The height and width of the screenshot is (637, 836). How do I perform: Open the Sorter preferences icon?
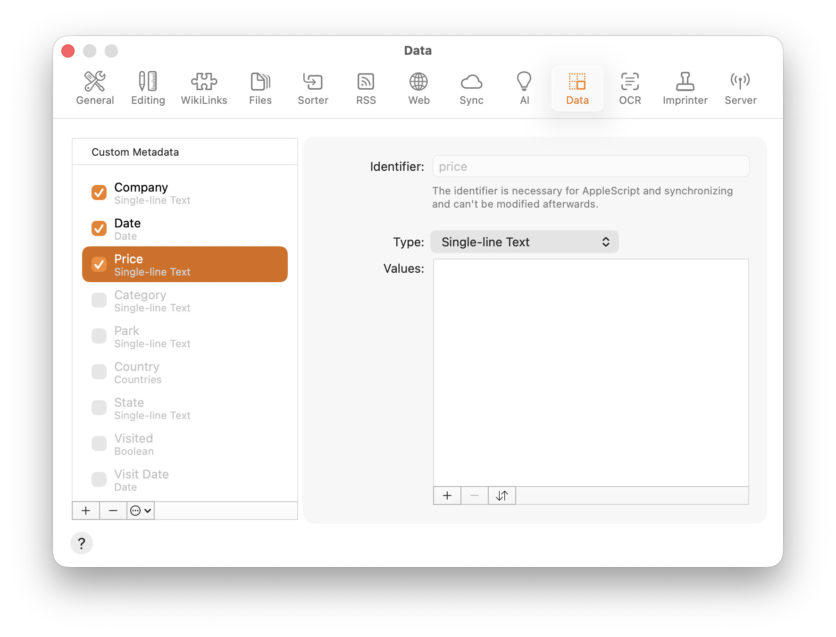pos(313,88)
